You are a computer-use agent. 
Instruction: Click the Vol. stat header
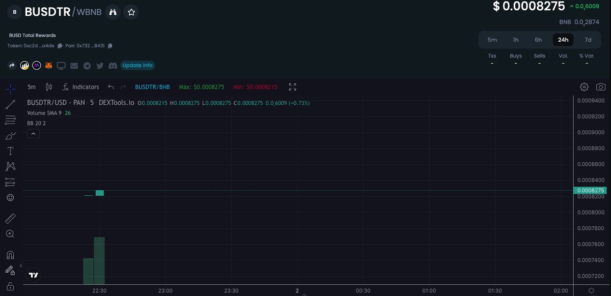(x=563, y=56)
